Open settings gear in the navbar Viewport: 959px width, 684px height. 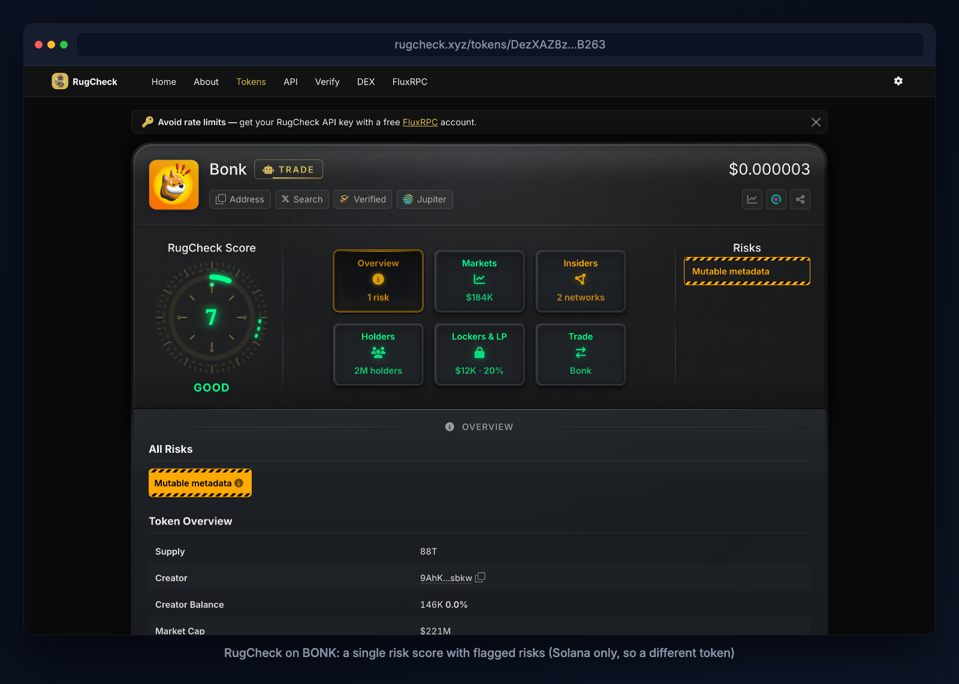[898, 81]
